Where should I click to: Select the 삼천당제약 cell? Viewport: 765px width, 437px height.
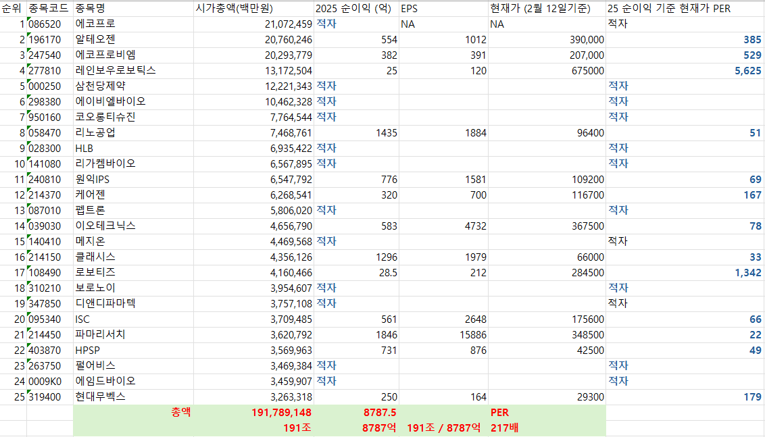coord(133,86)
